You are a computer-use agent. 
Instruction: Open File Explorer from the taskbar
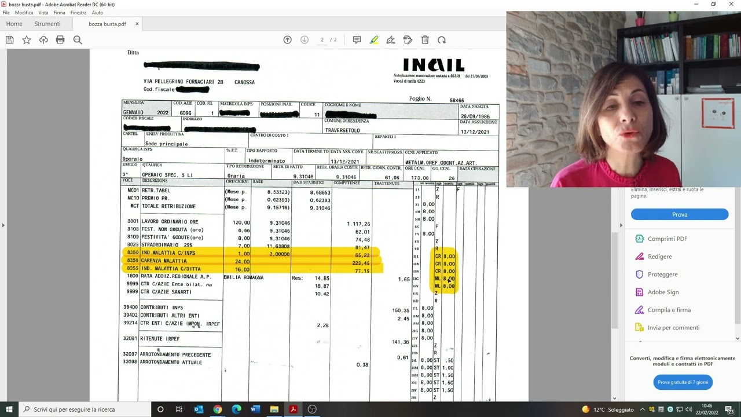274,409
